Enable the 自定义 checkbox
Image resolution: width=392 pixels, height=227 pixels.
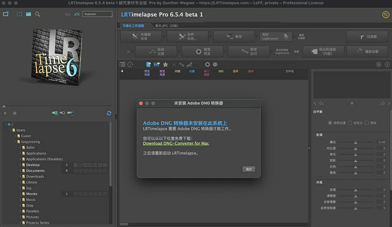coord(350,123)
